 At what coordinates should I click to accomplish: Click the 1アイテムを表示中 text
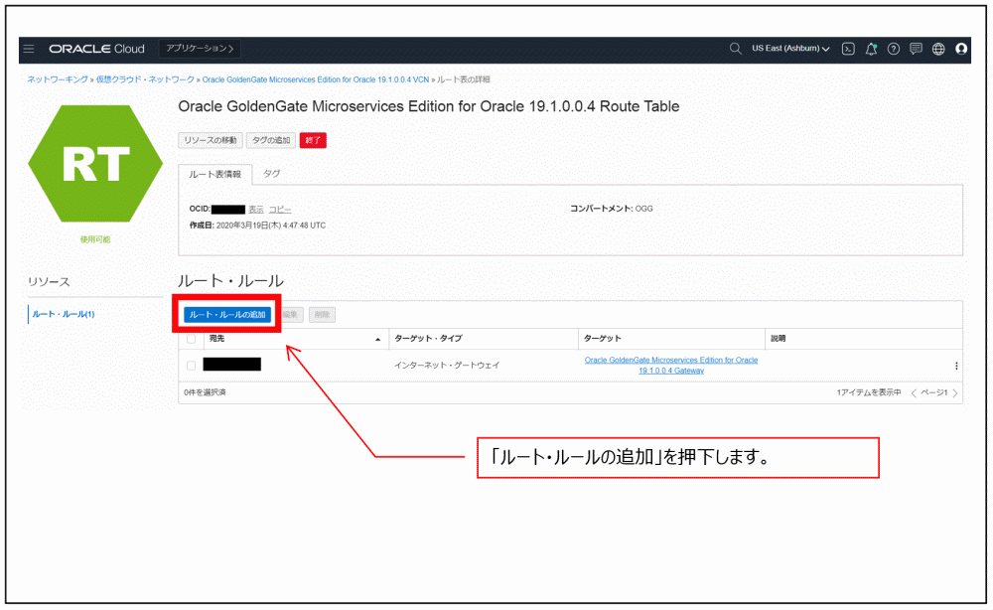869,392
